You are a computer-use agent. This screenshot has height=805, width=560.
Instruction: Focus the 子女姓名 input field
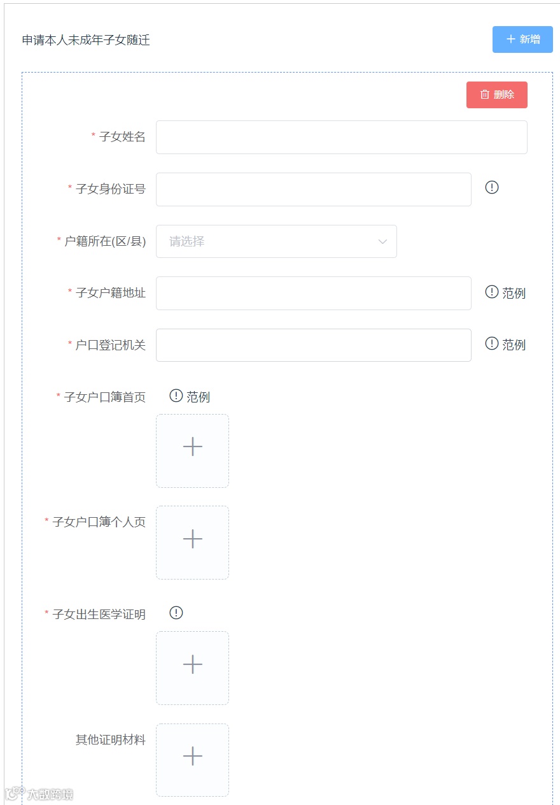(341, 137)
